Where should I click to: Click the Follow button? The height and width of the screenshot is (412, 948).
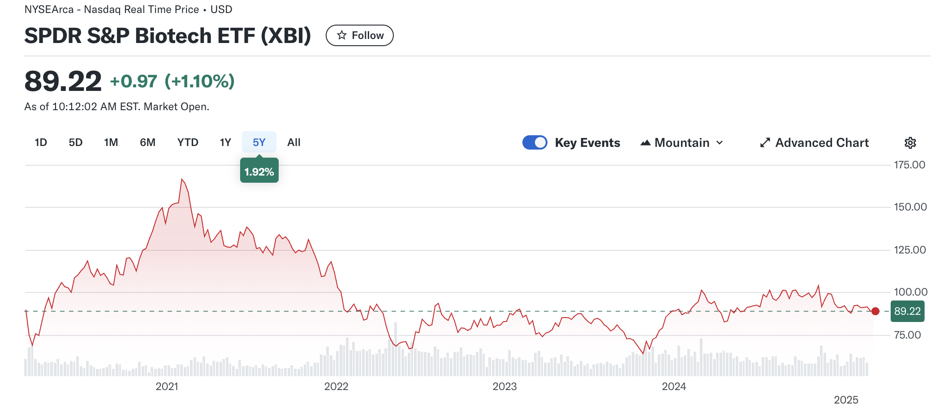pyautogui.click(x=359, y=35)
